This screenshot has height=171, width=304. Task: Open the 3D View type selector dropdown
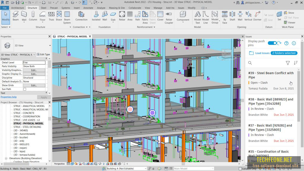(x=50, y=45)
